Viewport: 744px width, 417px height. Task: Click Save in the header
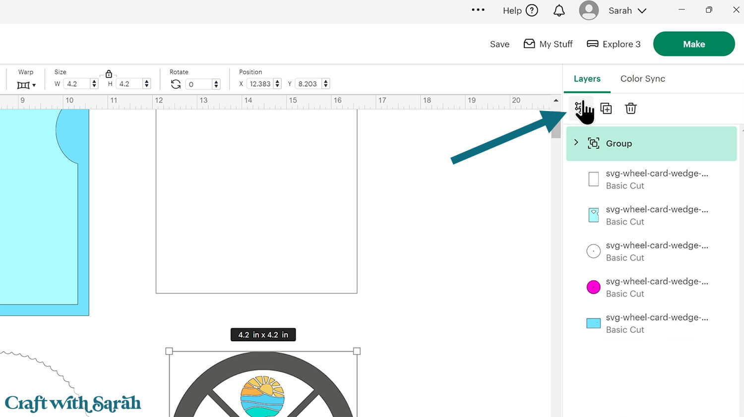coord(499,44)
